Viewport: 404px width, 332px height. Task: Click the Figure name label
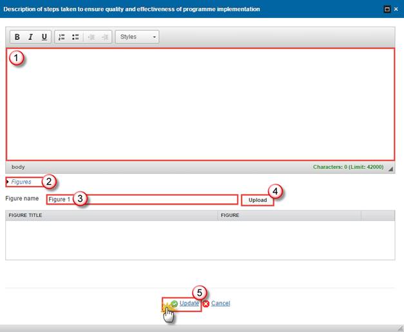[22, 198]
